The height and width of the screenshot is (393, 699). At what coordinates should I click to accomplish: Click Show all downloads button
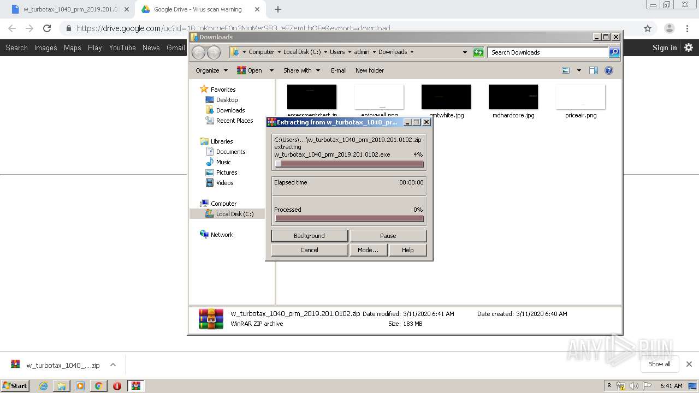pos(660,364)
